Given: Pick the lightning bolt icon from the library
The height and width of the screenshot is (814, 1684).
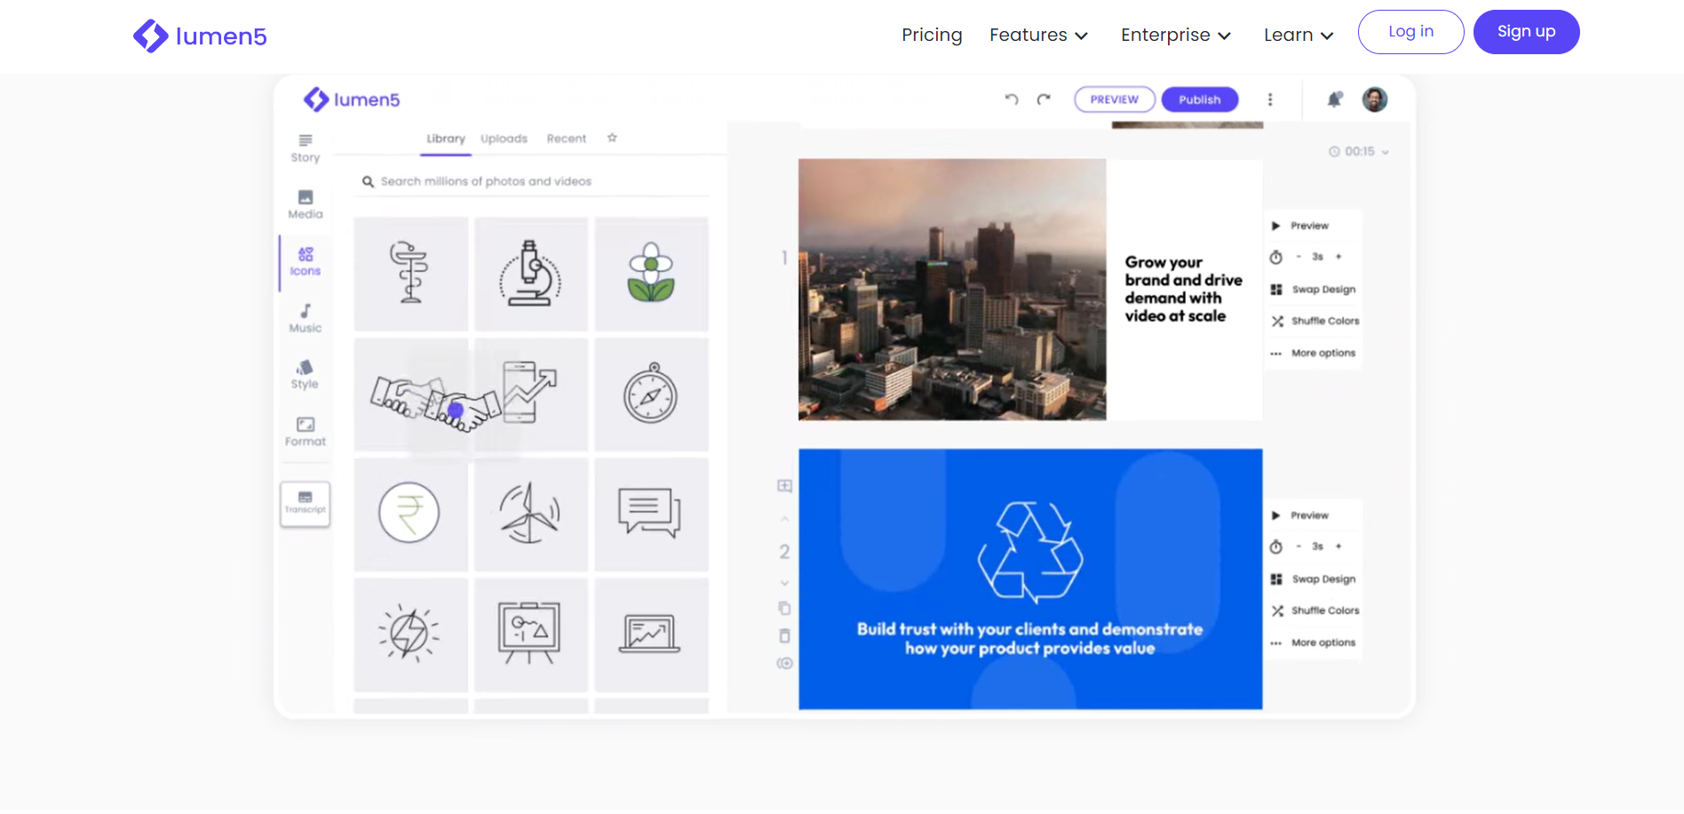Looking at the screenshot, I should pos(410,634).
